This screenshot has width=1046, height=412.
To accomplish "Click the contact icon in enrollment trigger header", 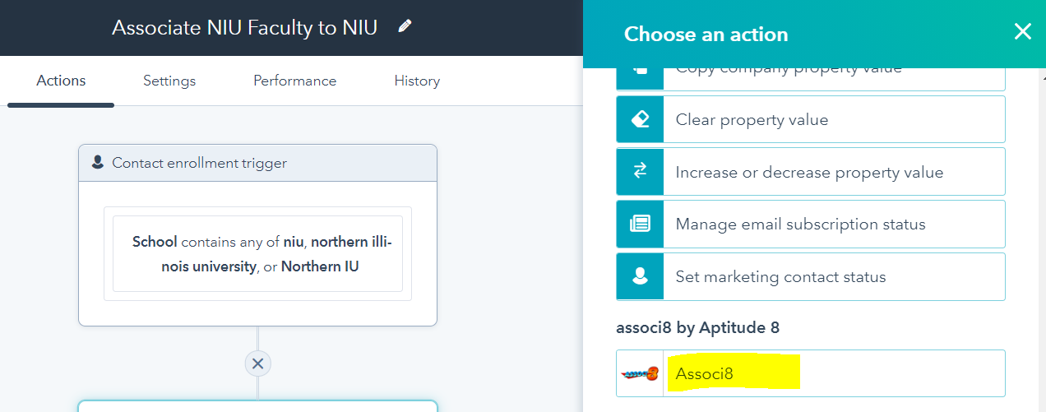I will pos(98,163).
